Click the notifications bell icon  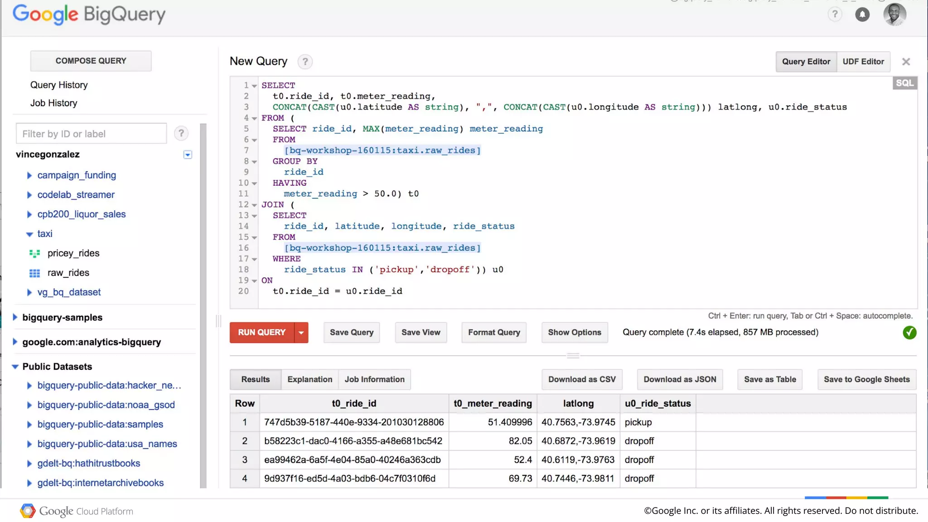pos(862,14)
